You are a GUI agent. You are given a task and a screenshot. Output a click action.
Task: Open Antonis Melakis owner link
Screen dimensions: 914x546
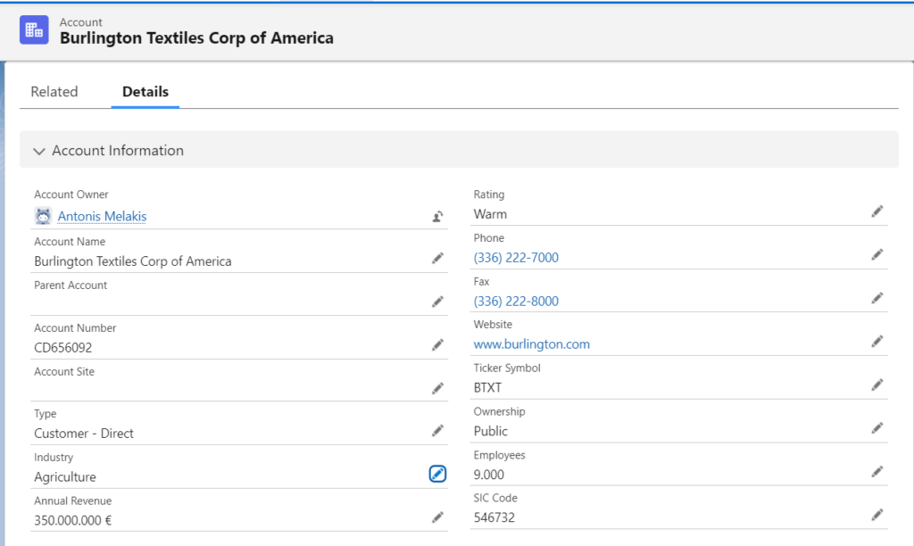pos(102,216)
